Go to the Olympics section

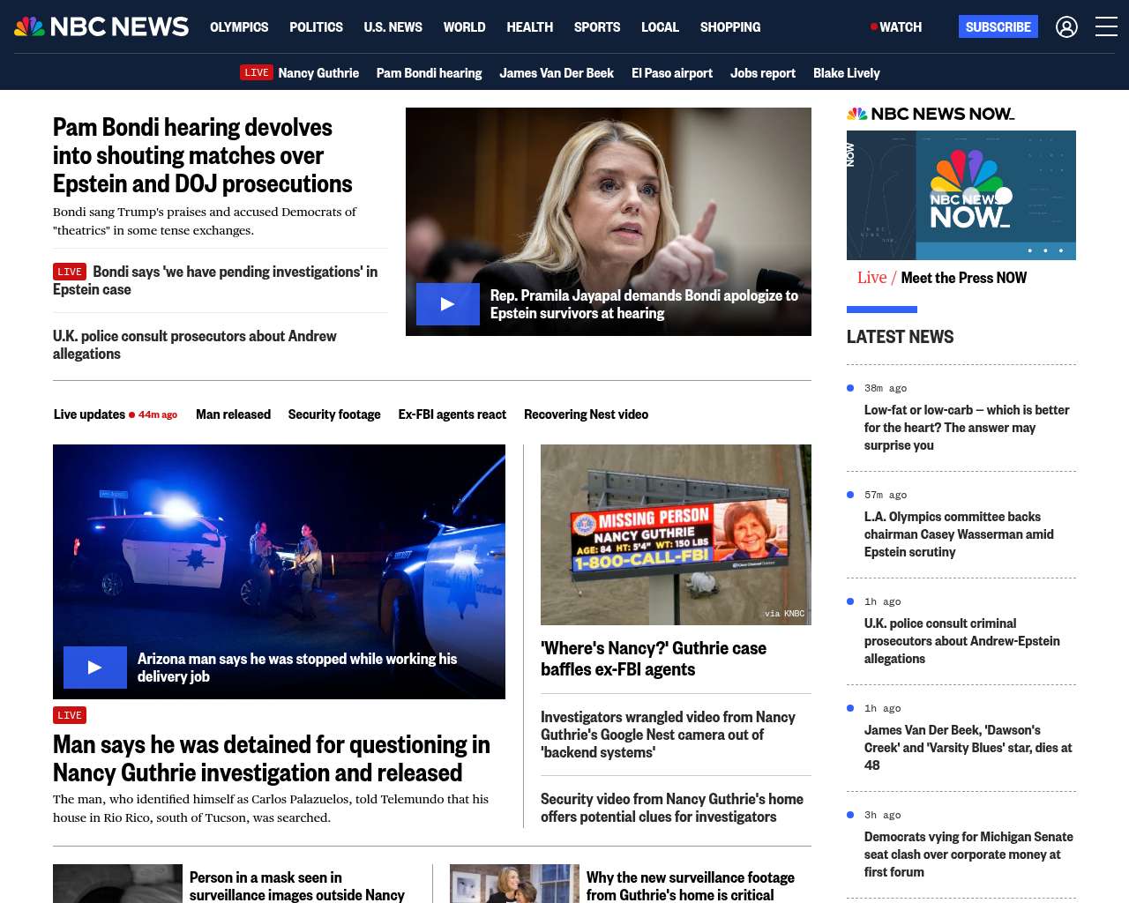(x=239, y=27)
